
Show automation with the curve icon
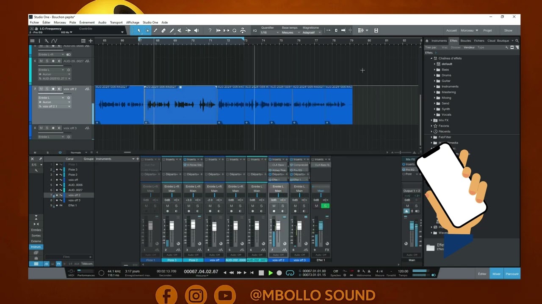click(x=54, y=41)
